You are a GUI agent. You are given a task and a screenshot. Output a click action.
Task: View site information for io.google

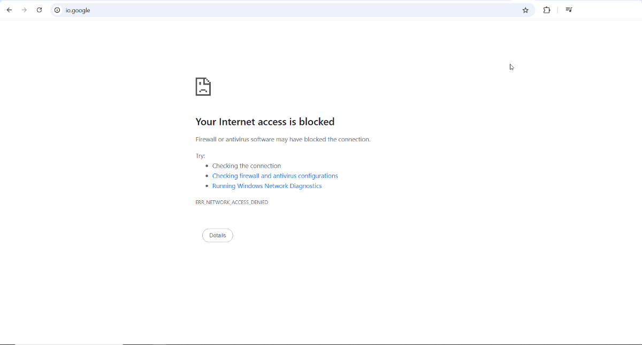click(x=57, y=10)
